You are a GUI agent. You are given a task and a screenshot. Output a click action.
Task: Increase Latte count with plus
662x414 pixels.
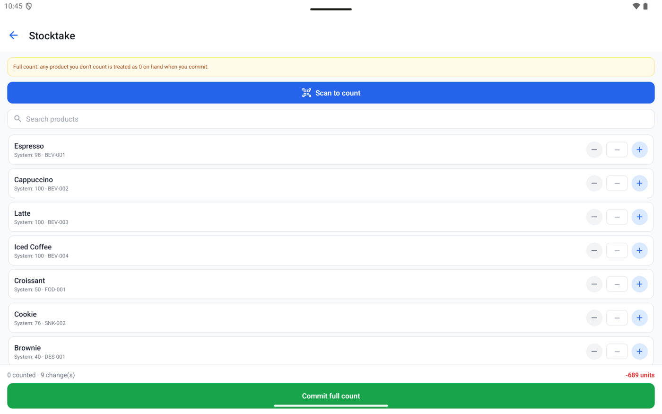tap(639, 217)
